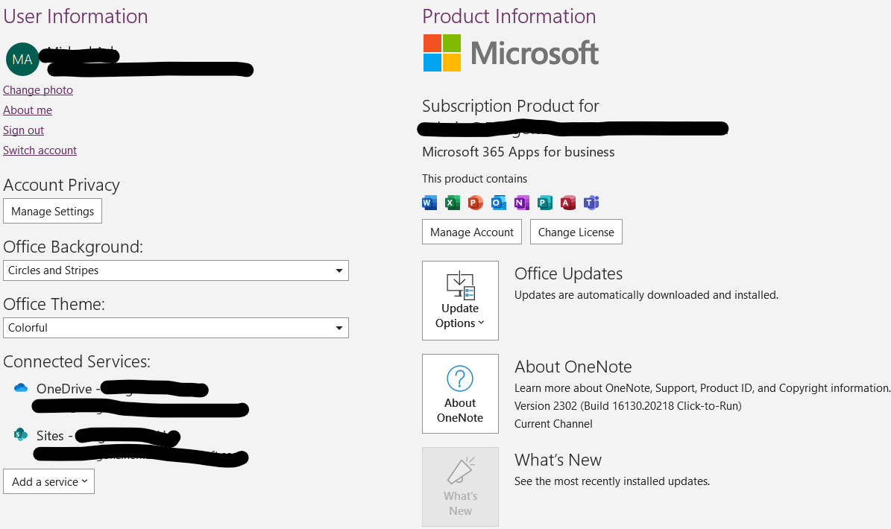Click the Teams app icon

point(591,203)
